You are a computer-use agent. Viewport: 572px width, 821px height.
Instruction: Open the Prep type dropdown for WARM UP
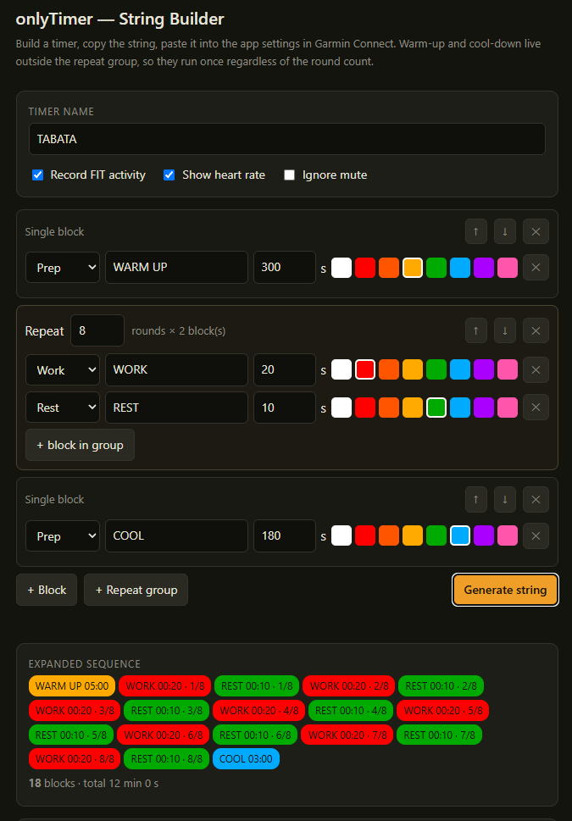click(63, 268)
